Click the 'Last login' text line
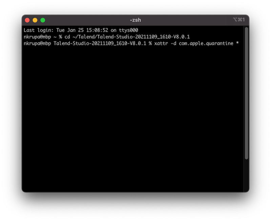The width and height of the screenshot is (271, 221). (x=81, y=30)
